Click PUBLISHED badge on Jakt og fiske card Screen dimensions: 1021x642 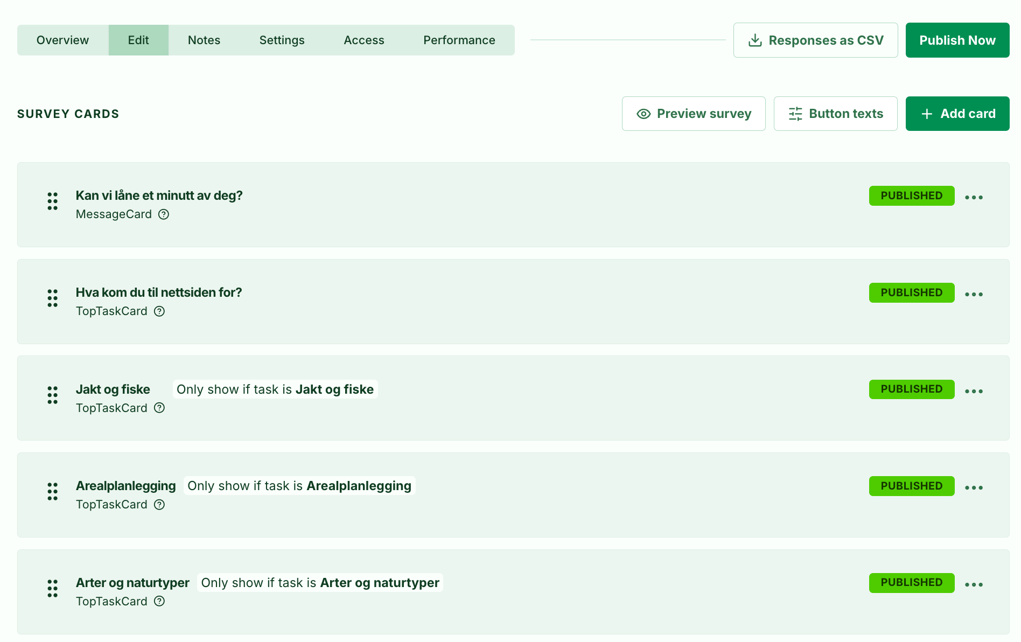(x=912, y=389)
